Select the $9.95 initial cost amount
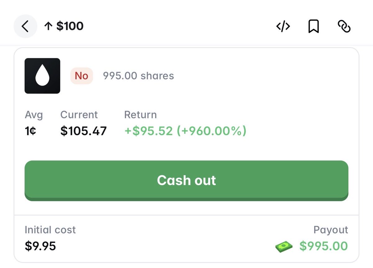 click(x=40, y=246)
